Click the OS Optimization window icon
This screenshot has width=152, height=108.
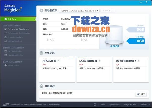[x=6, y=51]
